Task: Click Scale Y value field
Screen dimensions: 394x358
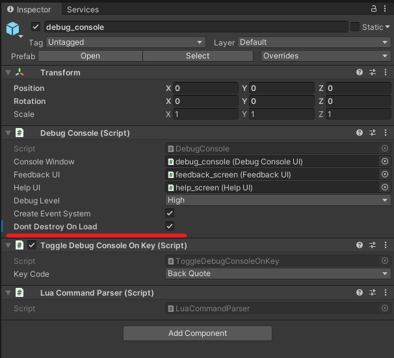Action: tap(282, 114)
